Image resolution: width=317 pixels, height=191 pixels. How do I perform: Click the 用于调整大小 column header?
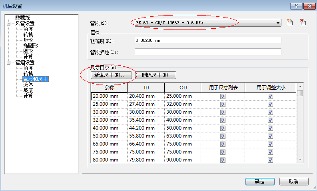click(x=271, y=88)
